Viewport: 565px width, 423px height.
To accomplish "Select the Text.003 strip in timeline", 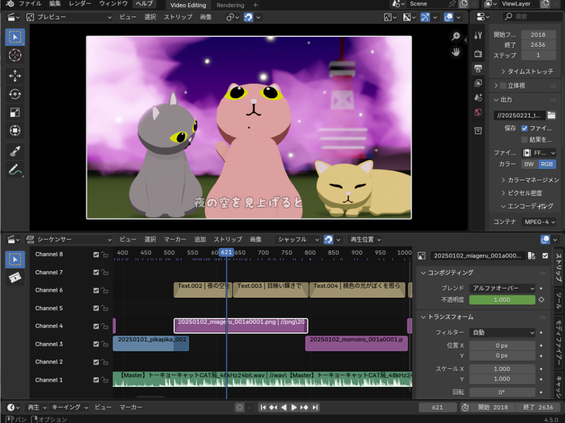I will pos(269,290).
